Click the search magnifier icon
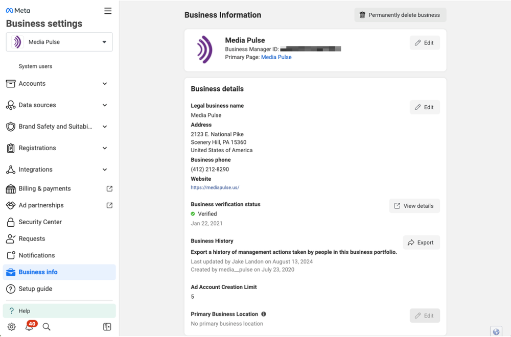 click(47, 327)
